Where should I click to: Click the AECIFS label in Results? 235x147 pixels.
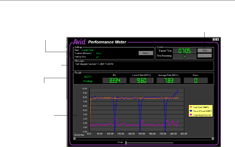(x=88, y=77)
